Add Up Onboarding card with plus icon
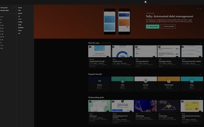Image resolution: width=204 pixels, height=127 pixels. pyautogui.click(x=177, y=112)
